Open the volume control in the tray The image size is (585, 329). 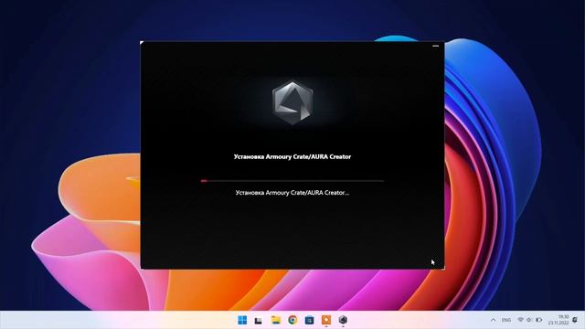point(529,320)
